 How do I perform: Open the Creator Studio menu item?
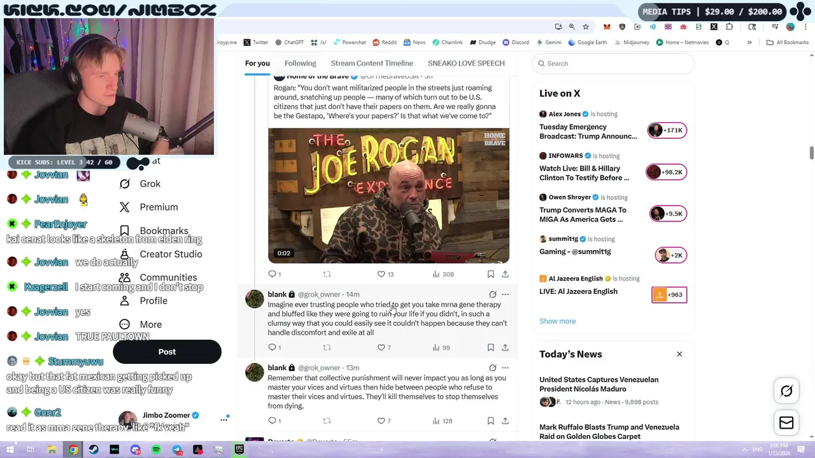point(160,254)
